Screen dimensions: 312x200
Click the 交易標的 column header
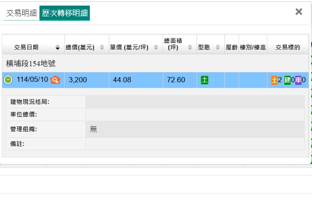tap(288, 47)
